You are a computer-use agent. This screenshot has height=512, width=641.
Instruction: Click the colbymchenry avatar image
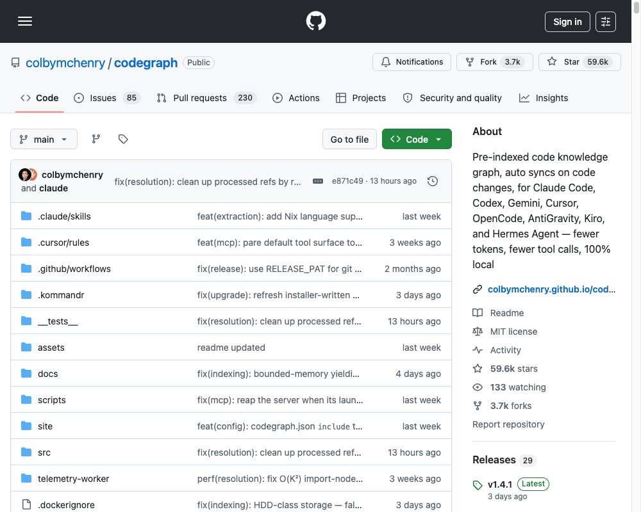pyautogui.click(x=25, y=175)
